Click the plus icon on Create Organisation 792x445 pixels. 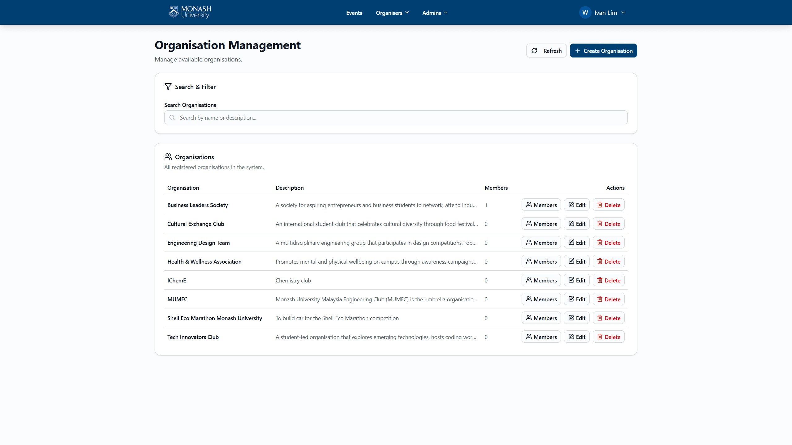tap(578, 50)
